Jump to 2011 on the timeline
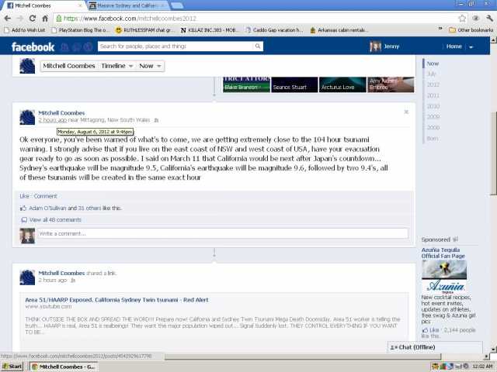This screenshot has height=372, width=497. pyautogui.click(x=433, y=95)
